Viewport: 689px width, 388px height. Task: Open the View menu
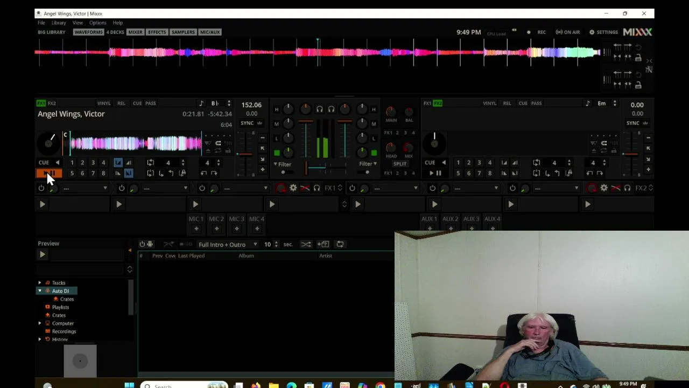pos(78,23)
